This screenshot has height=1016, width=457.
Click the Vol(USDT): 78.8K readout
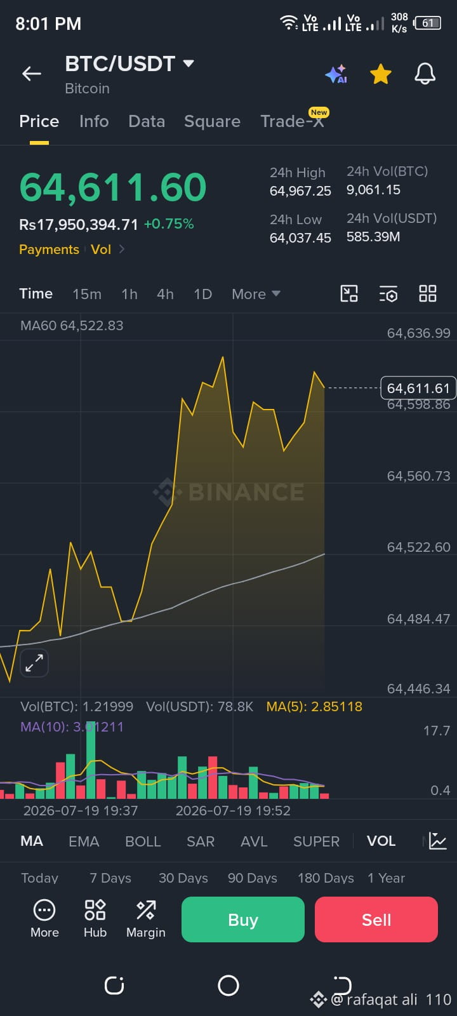[199, 706]
